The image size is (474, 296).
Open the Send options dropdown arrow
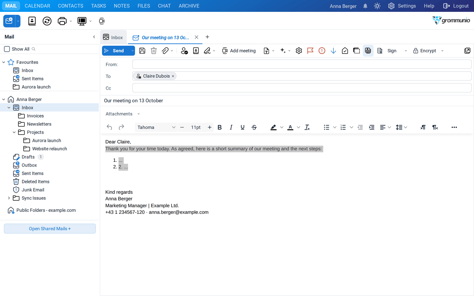132,51
